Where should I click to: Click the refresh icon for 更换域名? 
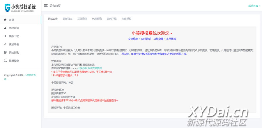5,44
